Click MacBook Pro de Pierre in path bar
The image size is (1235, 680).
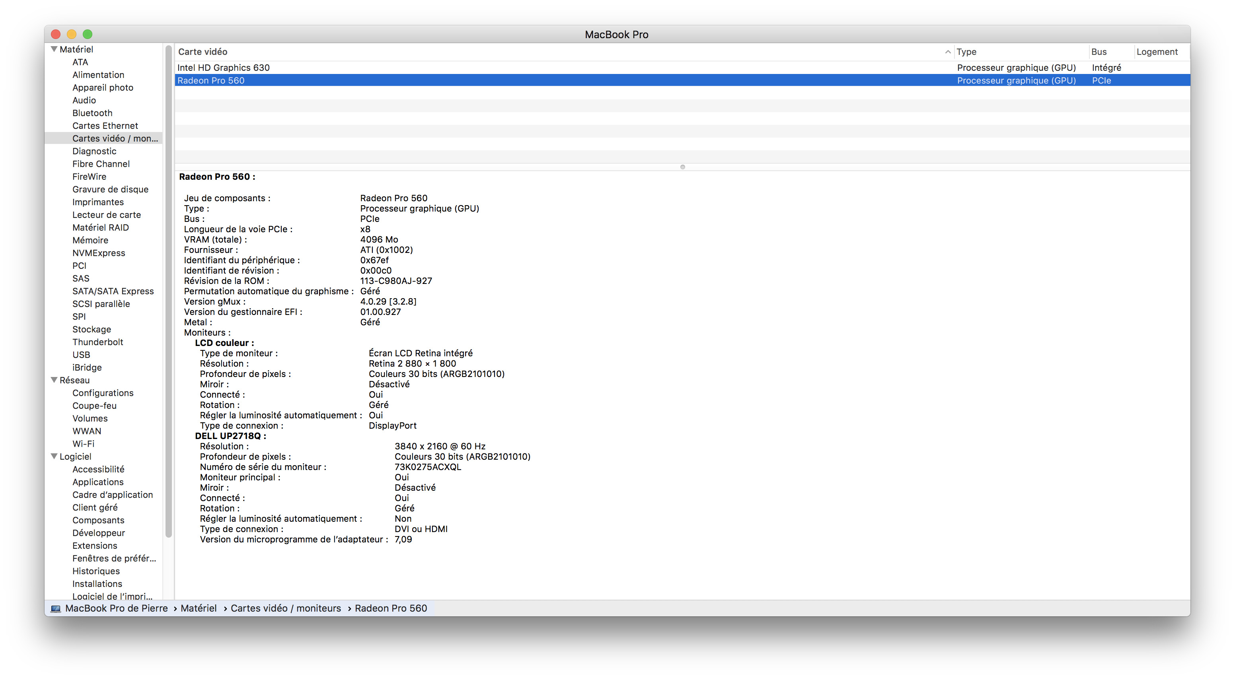coord(117,608)
